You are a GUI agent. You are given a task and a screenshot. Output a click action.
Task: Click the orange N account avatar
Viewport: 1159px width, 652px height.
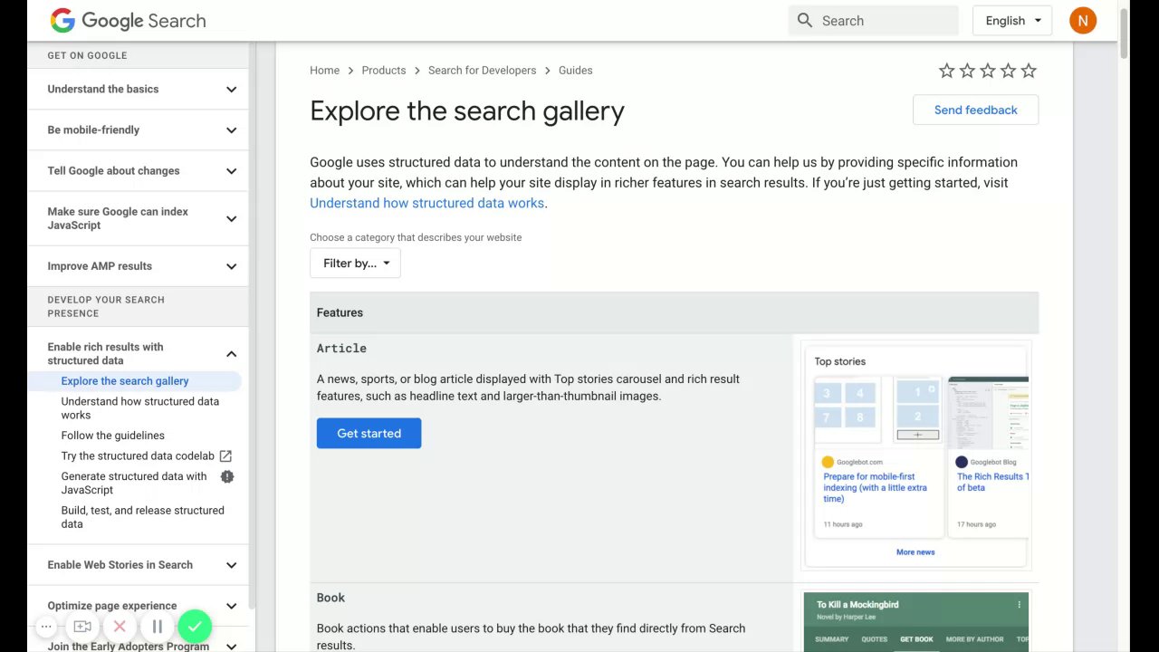click(1082, 20)
